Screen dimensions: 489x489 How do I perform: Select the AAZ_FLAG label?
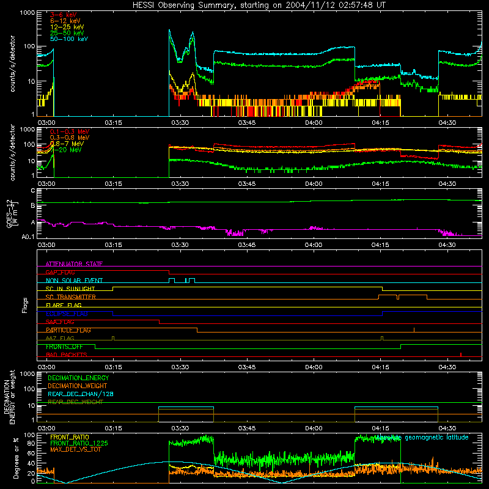click(60, 338)
